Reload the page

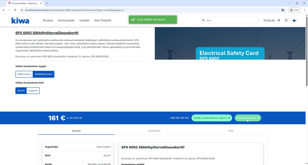click(15, 10)
